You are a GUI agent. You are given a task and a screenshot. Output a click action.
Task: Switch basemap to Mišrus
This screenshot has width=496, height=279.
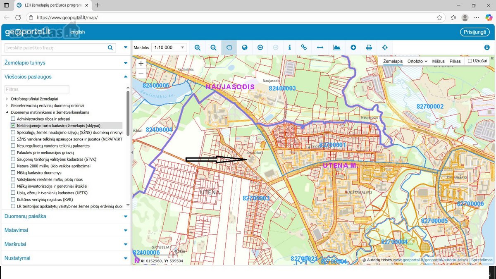pyautogui.click(x=439, y=61)
